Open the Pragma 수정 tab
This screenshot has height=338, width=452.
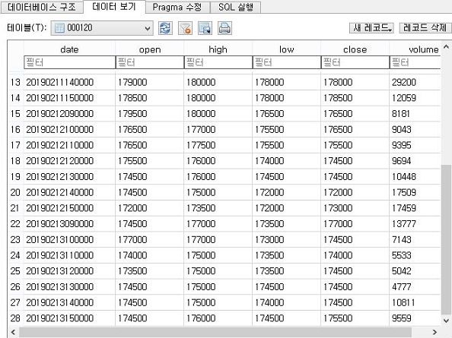pos(177,7)
